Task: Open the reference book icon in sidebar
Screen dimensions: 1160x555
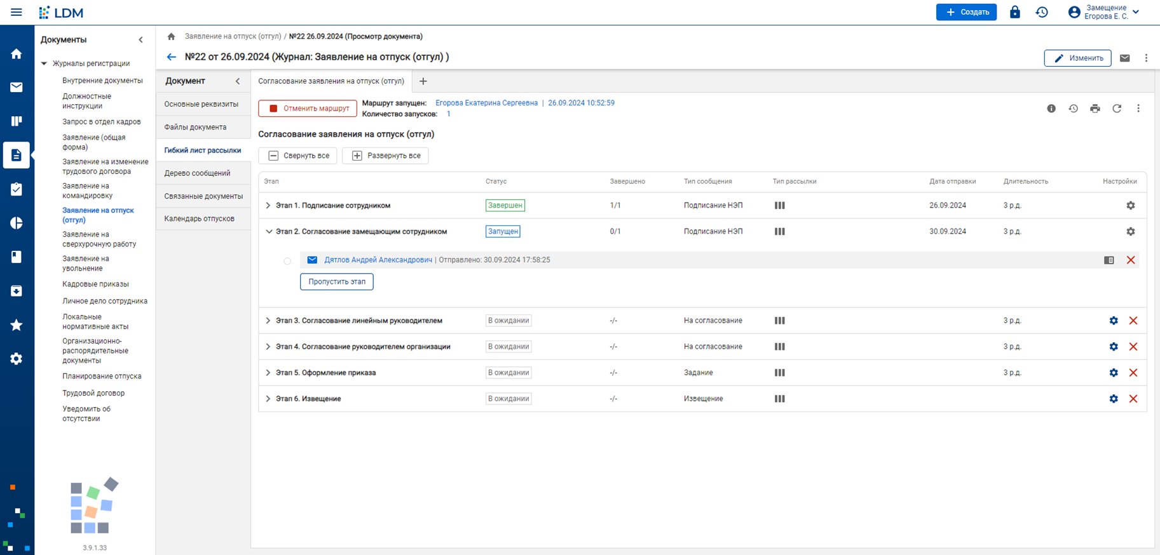Action: tap(17, 257)
